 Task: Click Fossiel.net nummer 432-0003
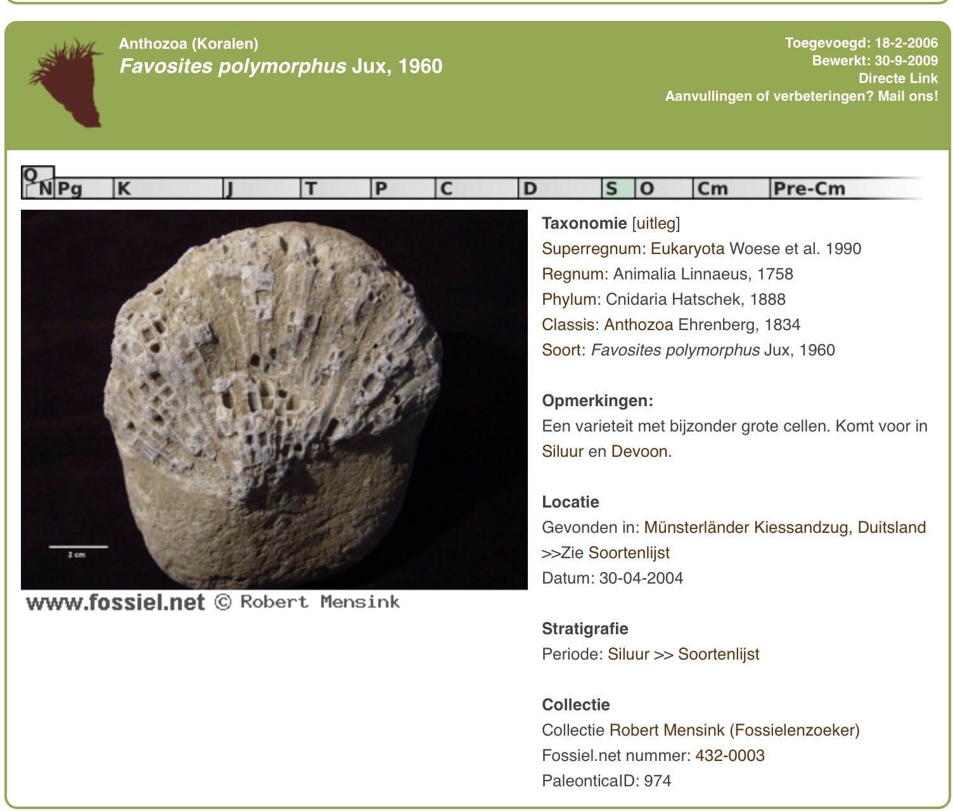729,756
